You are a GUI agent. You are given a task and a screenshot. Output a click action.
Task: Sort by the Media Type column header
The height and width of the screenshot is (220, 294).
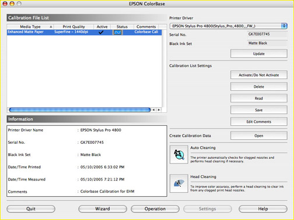tap(30, 27)
